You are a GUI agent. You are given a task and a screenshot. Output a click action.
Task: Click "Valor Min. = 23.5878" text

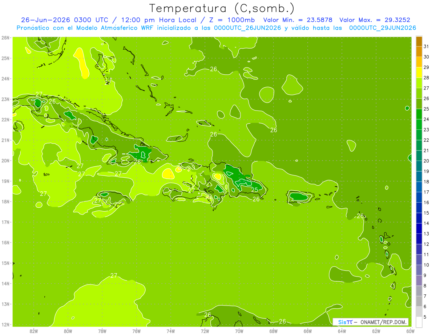click(x=298, y=20)
